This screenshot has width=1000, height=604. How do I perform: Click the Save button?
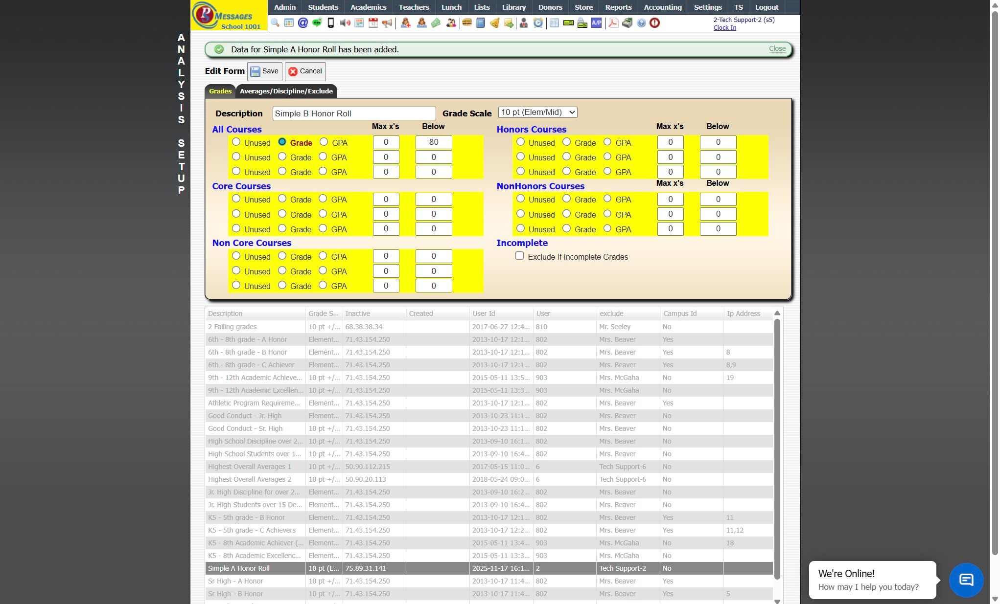[x=265, y=71]
